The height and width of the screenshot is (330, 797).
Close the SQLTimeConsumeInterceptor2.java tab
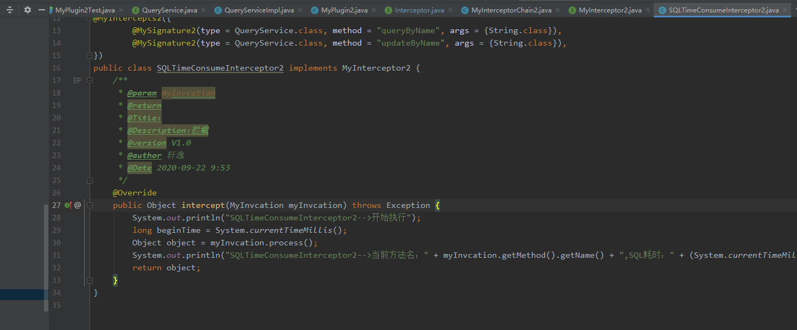pyautogui.click(x=785, y=10)
